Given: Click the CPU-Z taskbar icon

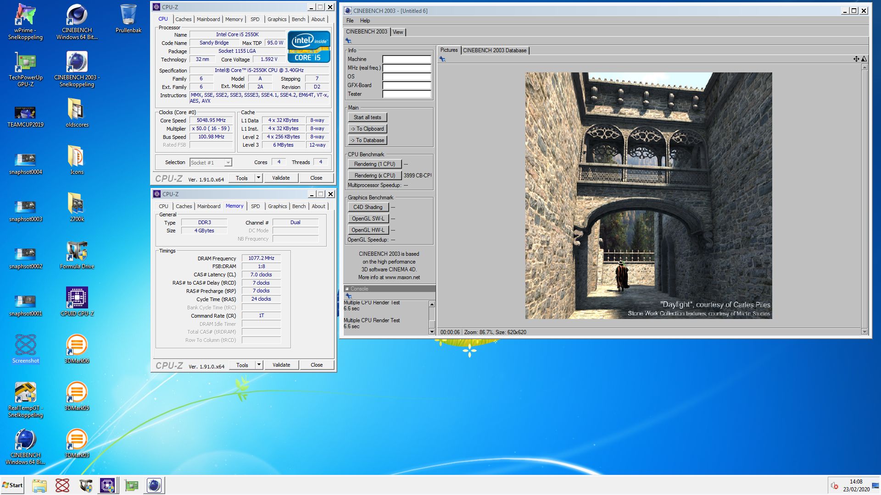Looking at the screenshot, I should coord(107,485).
